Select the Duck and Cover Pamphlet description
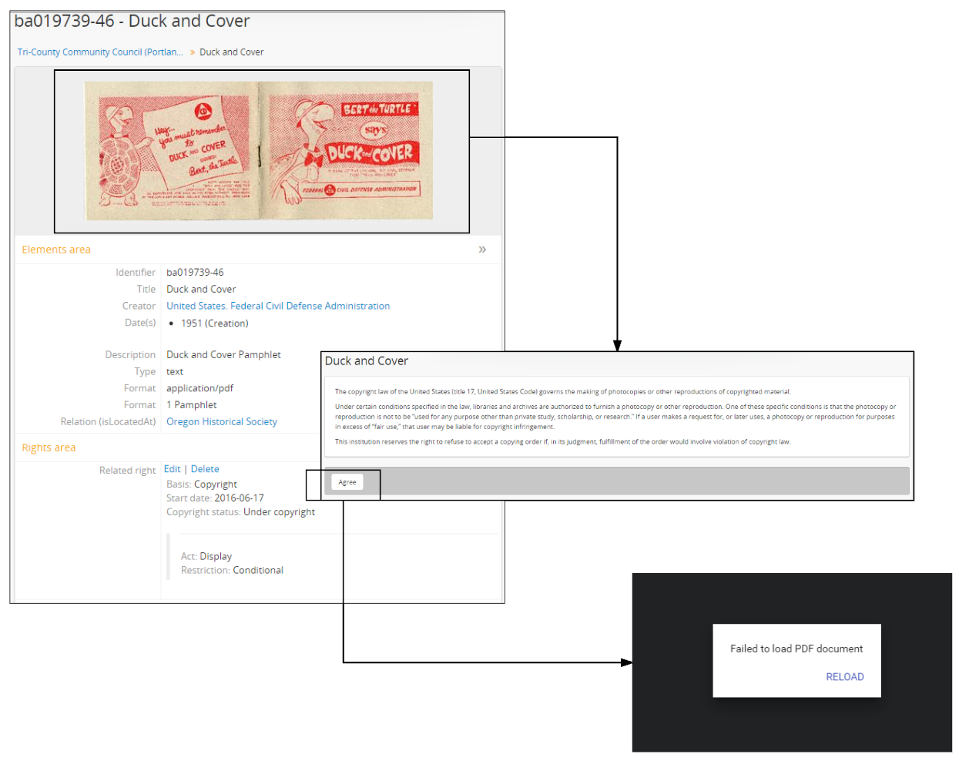This screenshot has width=969, height=771. tap(223, 355)
